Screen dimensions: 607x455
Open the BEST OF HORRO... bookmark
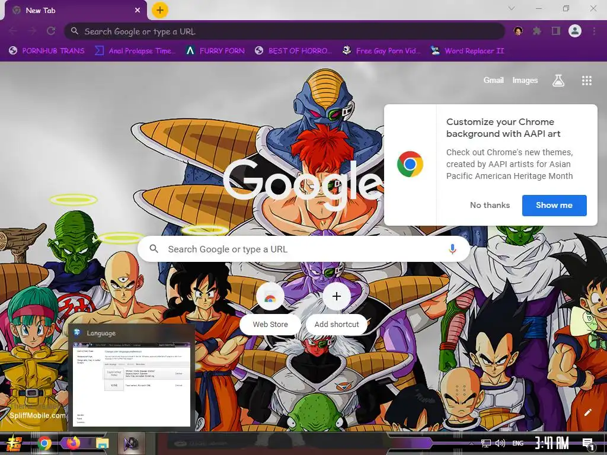click(x=294, y=51)
